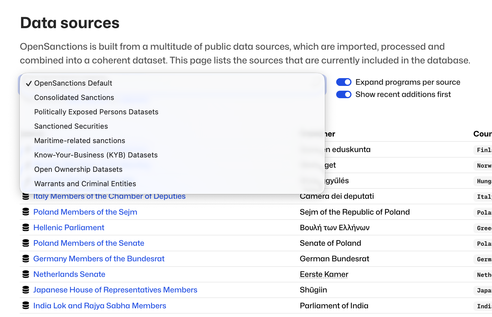The width and height of the screenshot is (492, 317).
Task: Choose Warrants and Criminal Entities option
Action: (172, 184)
